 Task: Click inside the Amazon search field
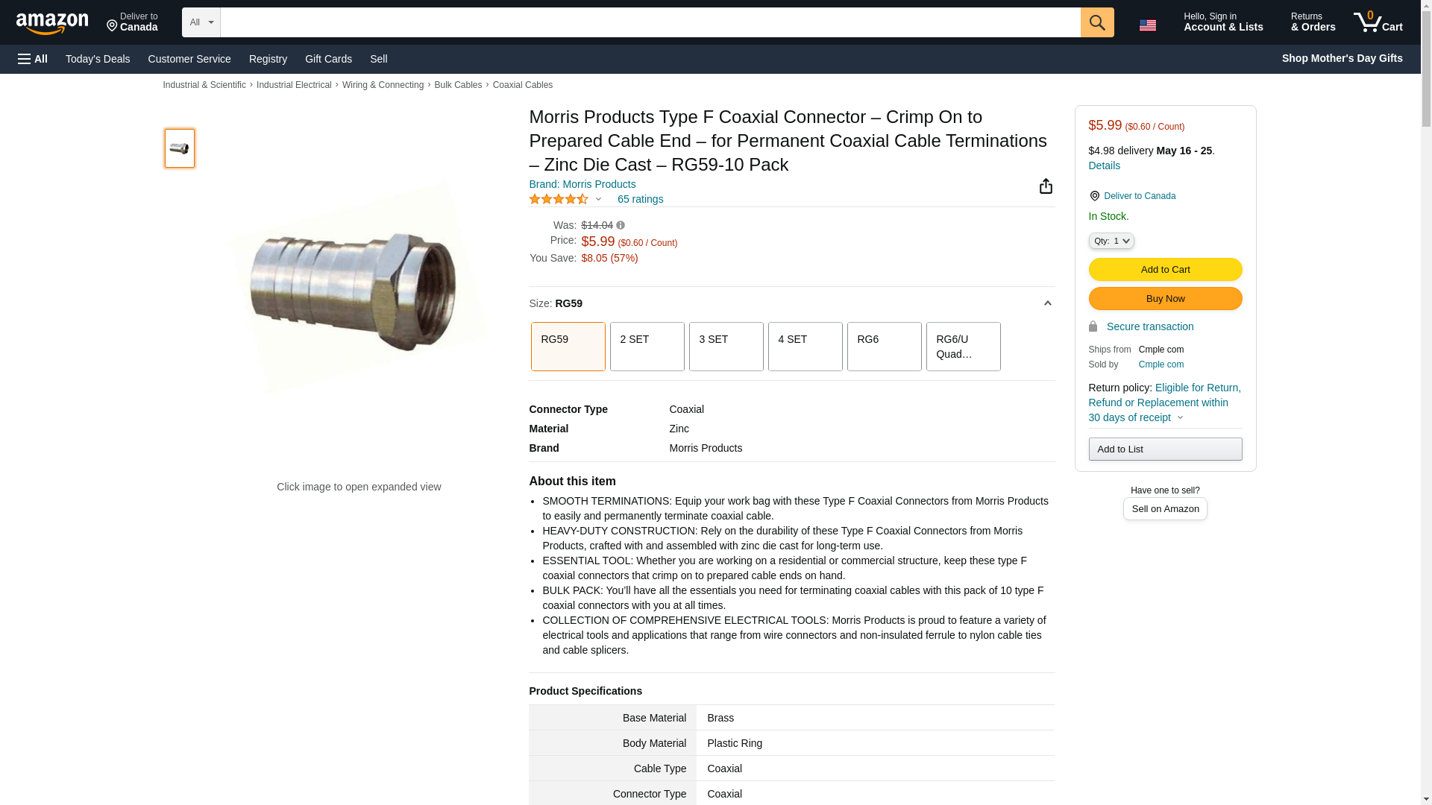(x=650, y=22)
